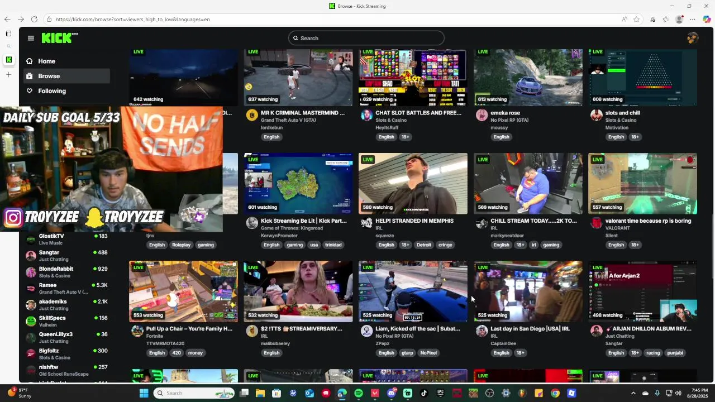Open emeka rose stream title
This screenshot has height=402, width=715.
505,113
